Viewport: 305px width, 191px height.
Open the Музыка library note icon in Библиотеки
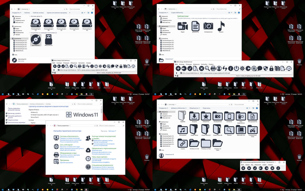pos(221,26)
